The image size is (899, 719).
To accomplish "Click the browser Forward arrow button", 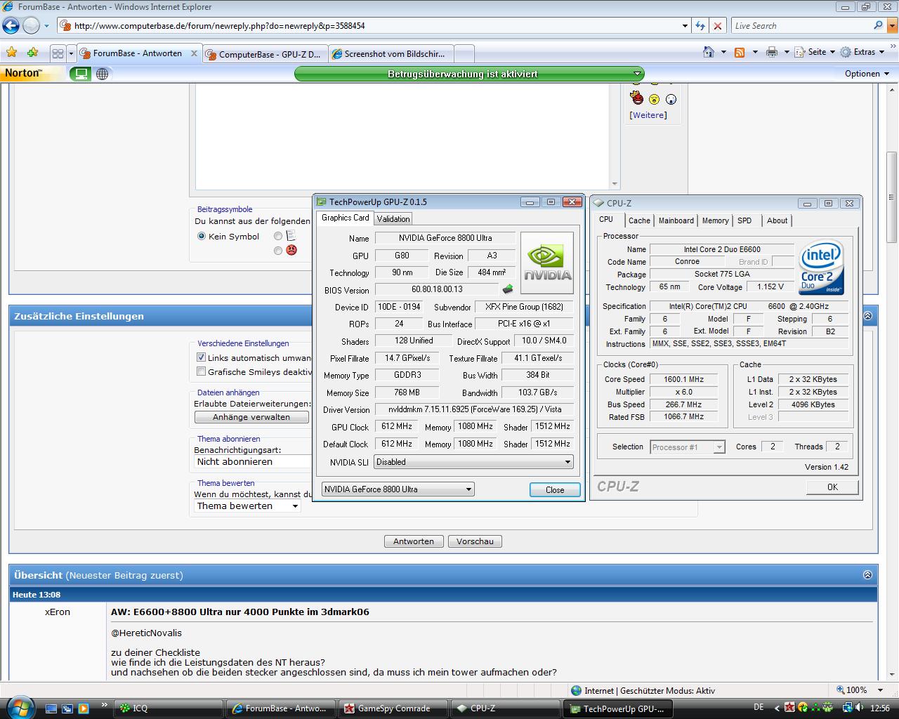I will (x=31, y=26).
